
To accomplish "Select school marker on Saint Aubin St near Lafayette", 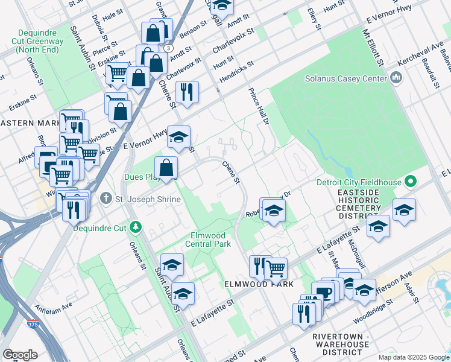I will [183, 294].
